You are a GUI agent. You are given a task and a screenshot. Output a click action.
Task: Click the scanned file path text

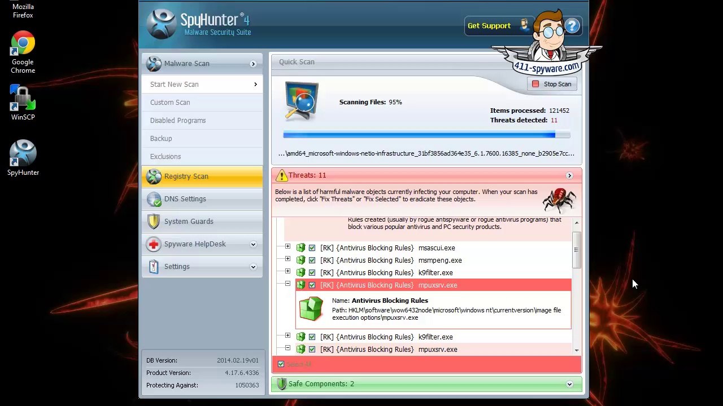pyautogui.click(x=426, y=153)
